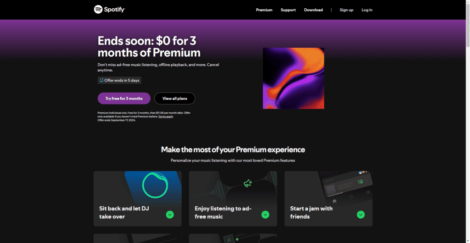Viewport: 470px width, 243px height.
Task: Open the Terms apply link
Action: click(166, 116)
